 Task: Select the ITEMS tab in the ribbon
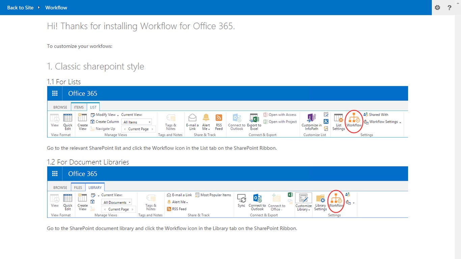79,107
